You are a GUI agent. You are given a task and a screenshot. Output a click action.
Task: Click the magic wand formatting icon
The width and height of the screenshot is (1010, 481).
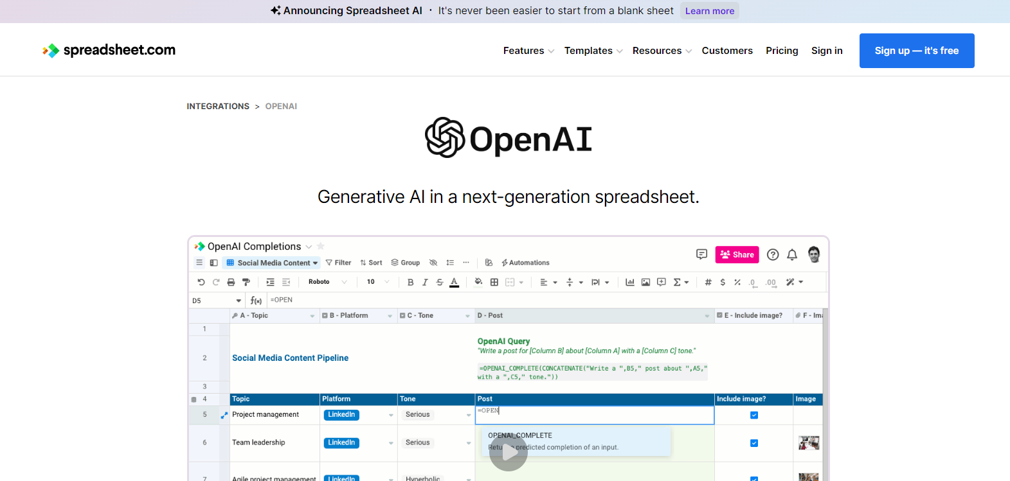point(790,282)
